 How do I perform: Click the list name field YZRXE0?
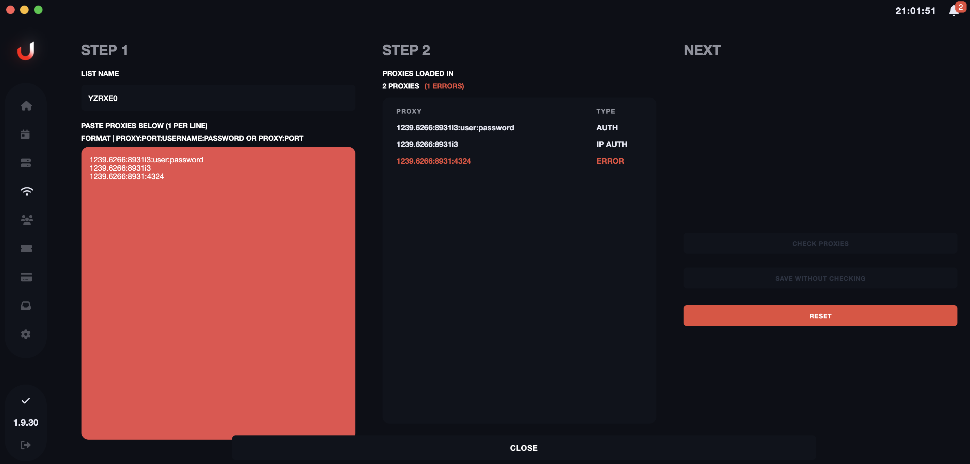(218, 98)
